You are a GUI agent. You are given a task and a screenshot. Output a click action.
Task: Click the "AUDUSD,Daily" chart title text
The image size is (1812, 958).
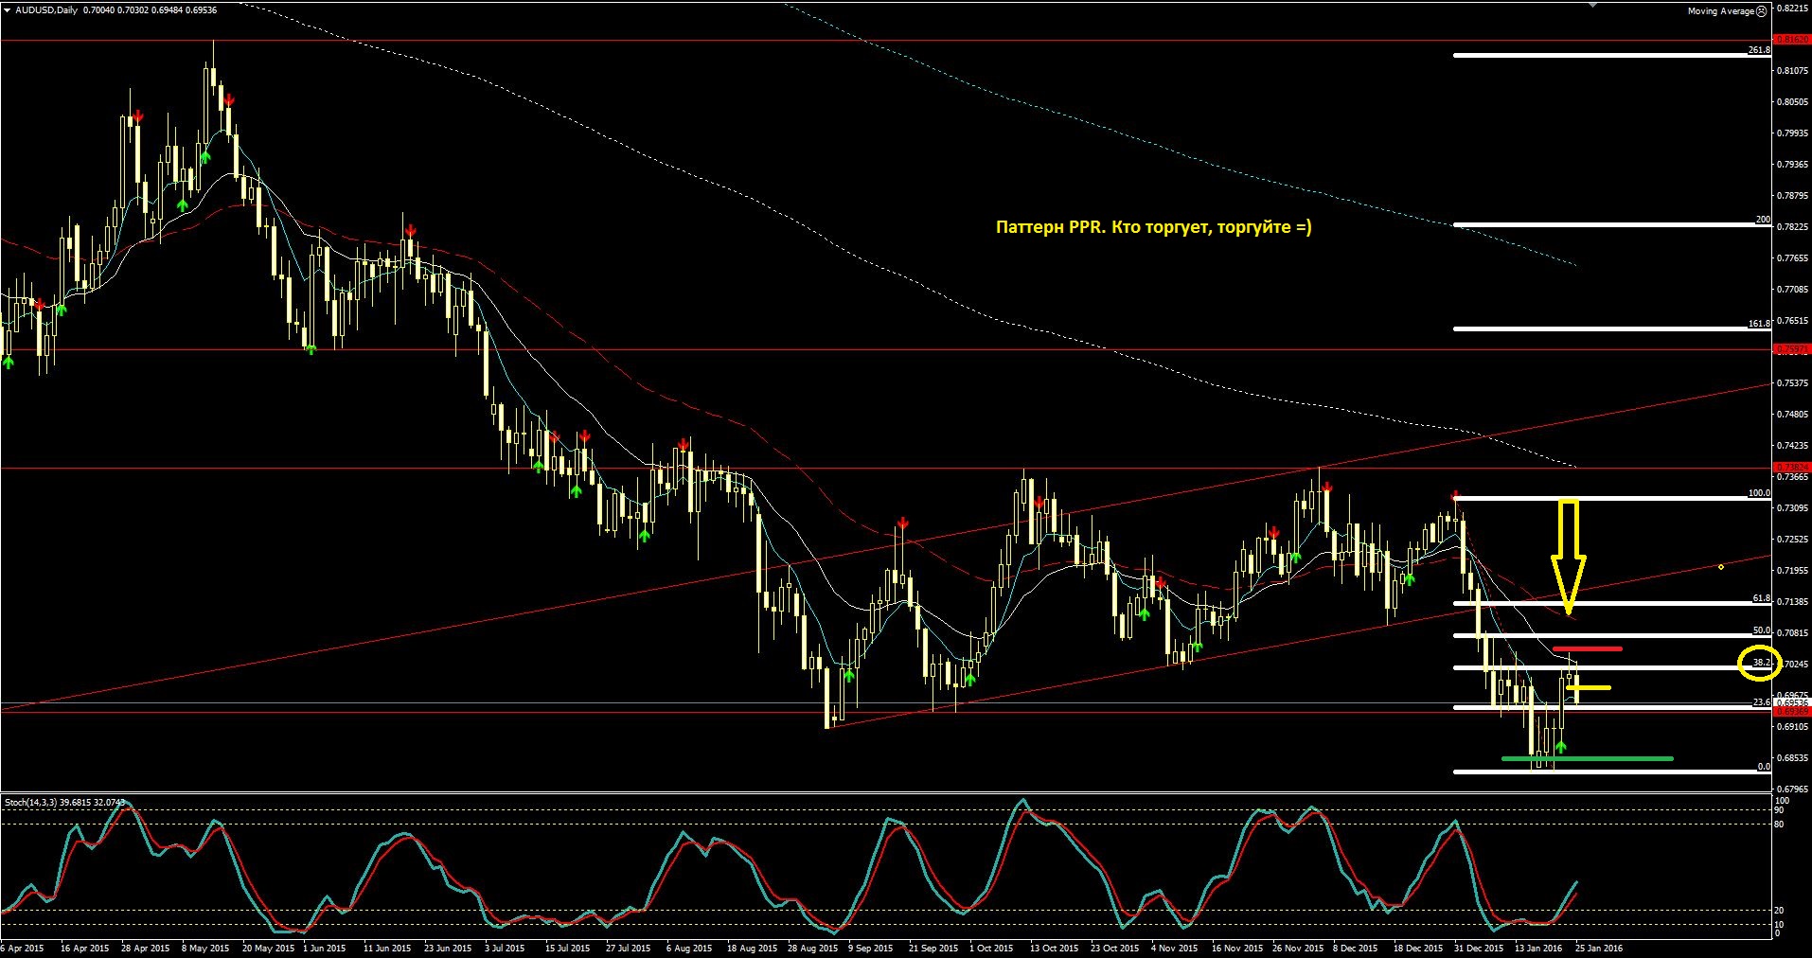(x=46, y=10)
